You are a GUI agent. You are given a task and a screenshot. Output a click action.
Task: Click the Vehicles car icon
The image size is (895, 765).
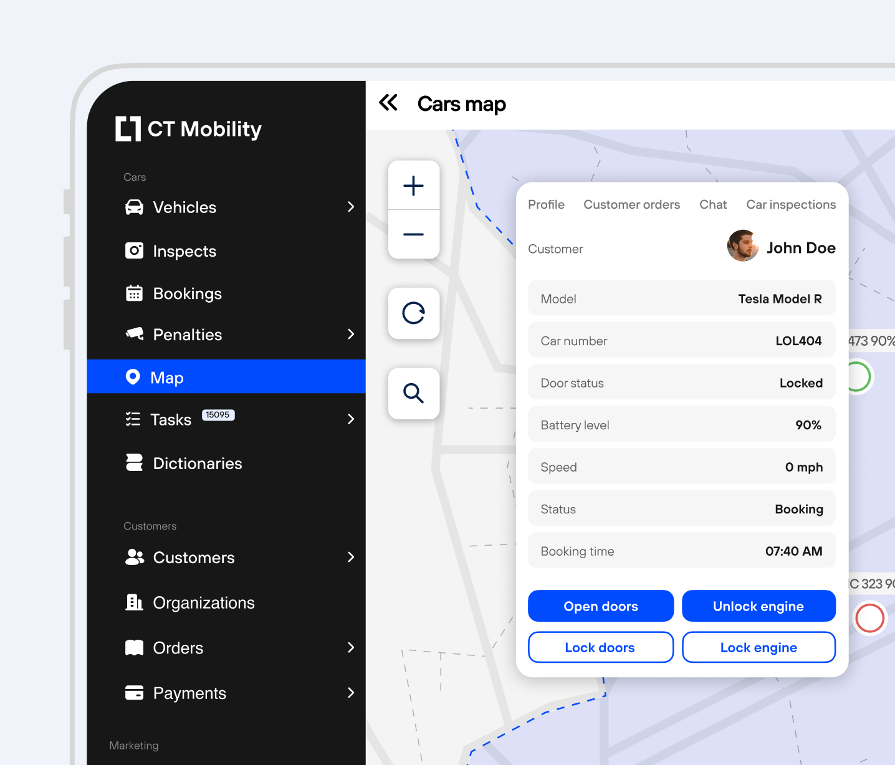(x=134, y=207)
